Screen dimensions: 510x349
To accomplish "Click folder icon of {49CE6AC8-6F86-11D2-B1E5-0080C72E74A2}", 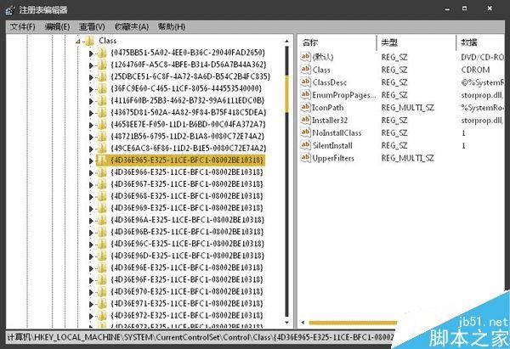I will click(x=102, y=149).
